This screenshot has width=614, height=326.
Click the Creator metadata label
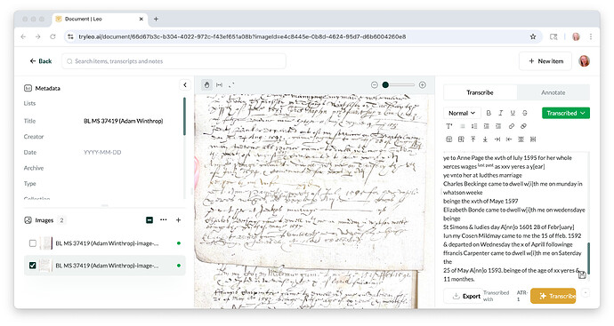(34, 137)
